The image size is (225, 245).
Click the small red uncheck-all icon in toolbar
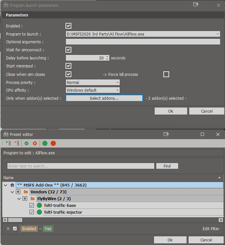click(x=35, y=143)
